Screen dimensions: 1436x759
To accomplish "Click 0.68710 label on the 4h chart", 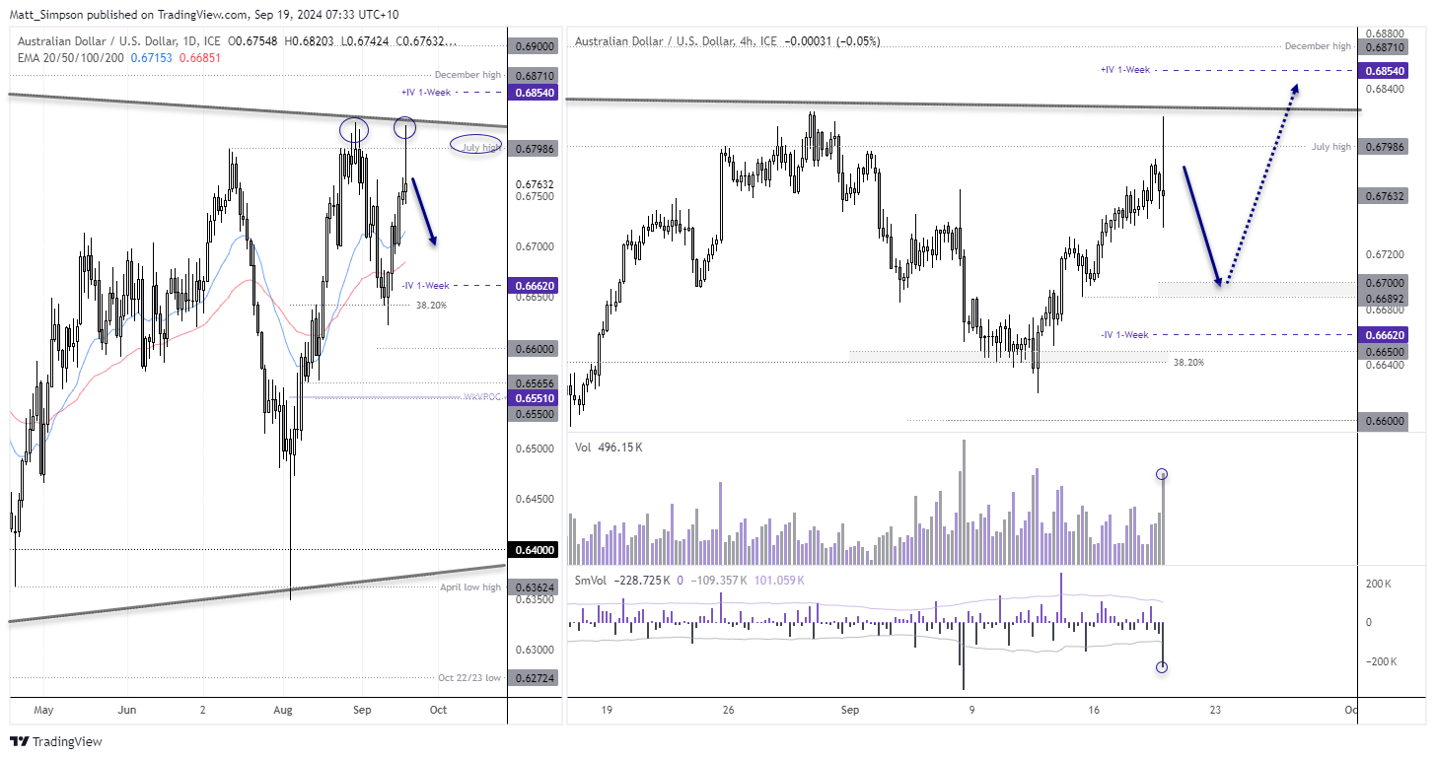I will click(x=1385, y=46).
